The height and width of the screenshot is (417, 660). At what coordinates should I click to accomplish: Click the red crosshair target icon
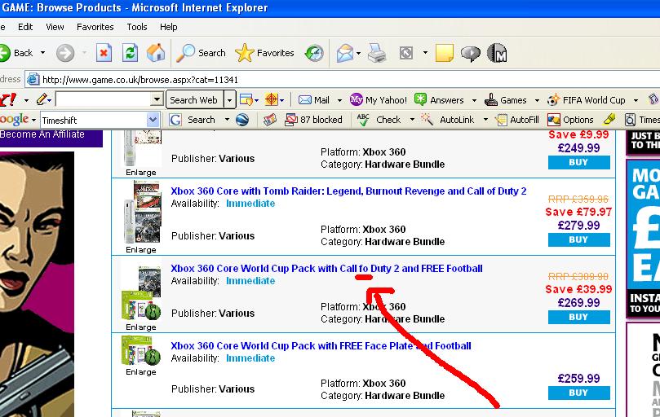tap(272, 99)
